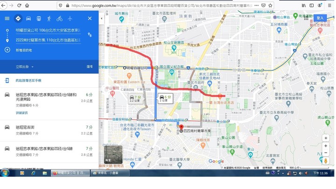Close the directions panel

pos(90,18)
